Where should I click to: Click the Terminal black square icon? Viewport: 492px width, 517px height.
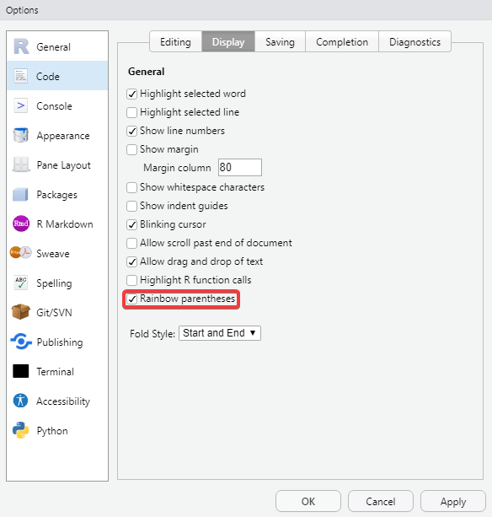pos(20,371)
